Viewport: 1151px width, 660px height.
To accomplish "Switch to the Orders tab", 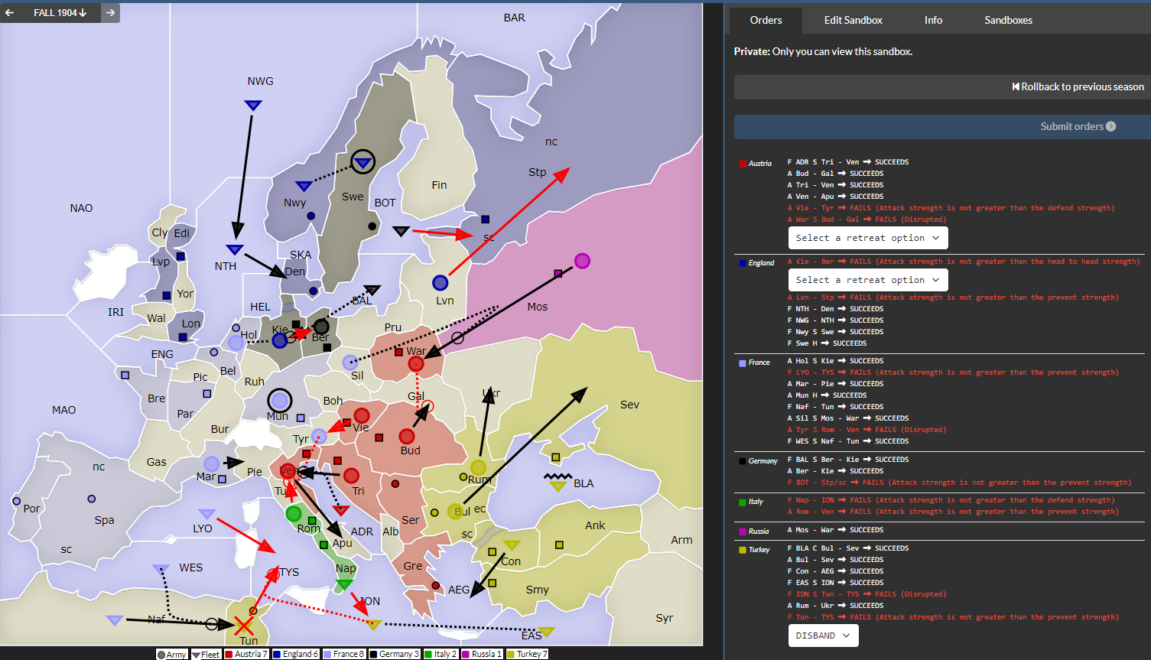I will coord(766,20).
